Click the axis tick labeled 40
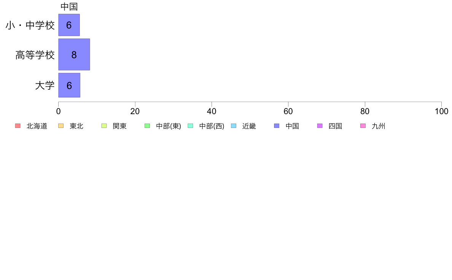452x280 pixels. point(212,111)
